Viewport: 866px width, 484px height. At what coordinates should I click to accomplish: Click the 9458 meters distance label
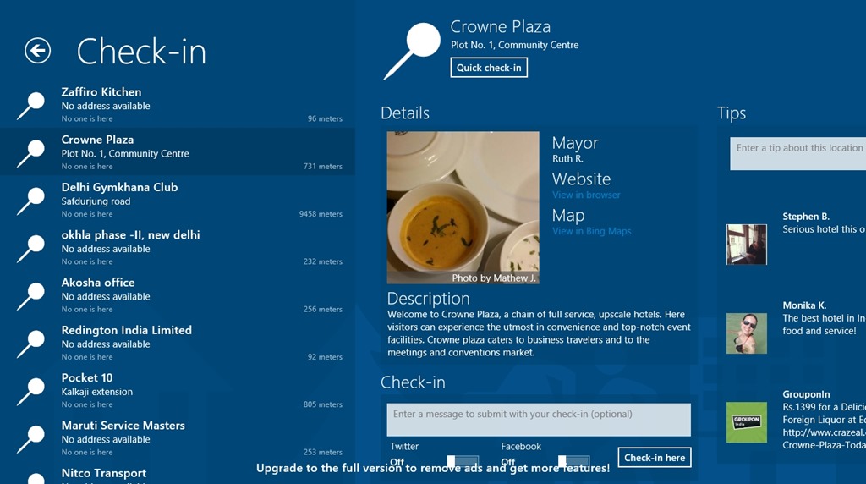321,214
